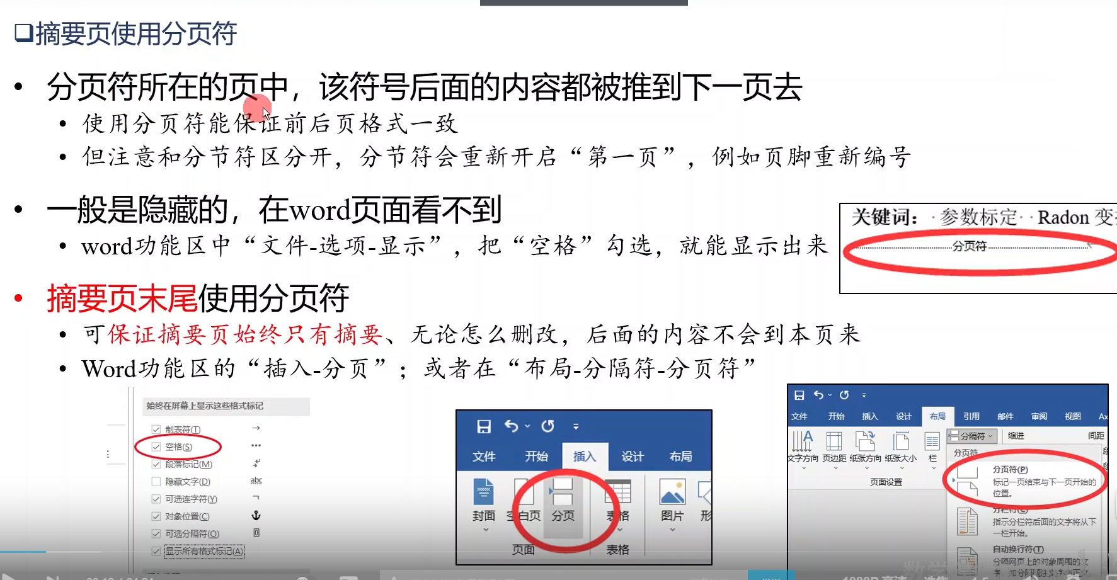Expand the 图片 dropdown arrow
The image size is (1117, 580).
pos(672,530)
